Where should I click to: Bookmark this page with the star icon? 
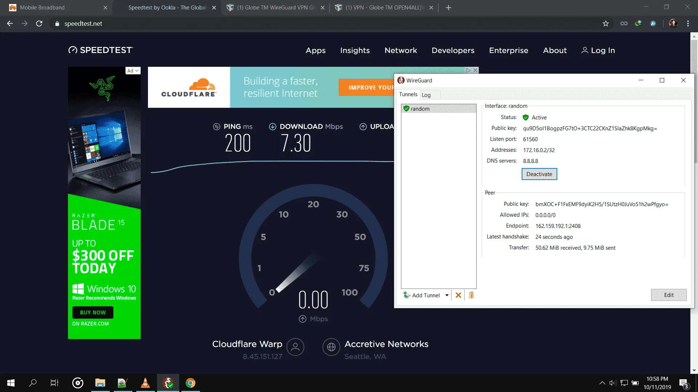coord(606,24)
